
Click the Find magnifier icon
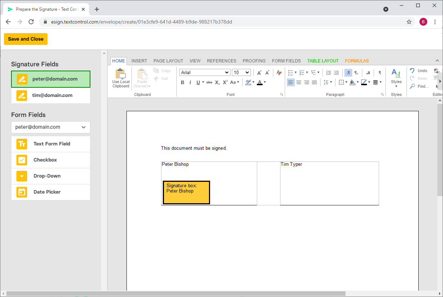tap(412, 86)
